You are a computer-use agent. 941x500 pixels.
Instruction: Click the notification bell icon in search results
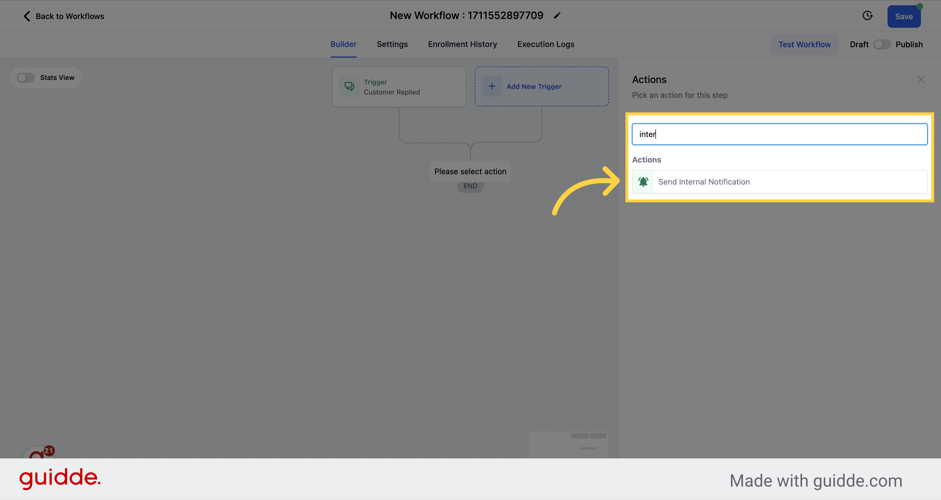644,181
